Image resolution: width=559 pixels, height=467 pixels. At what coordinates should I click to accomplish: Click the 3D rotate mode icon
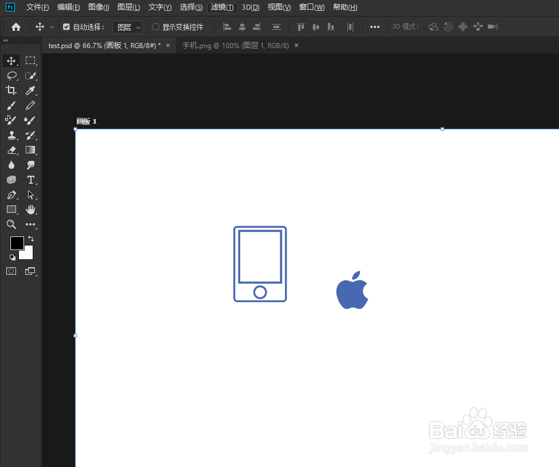[x=433, y=27]
